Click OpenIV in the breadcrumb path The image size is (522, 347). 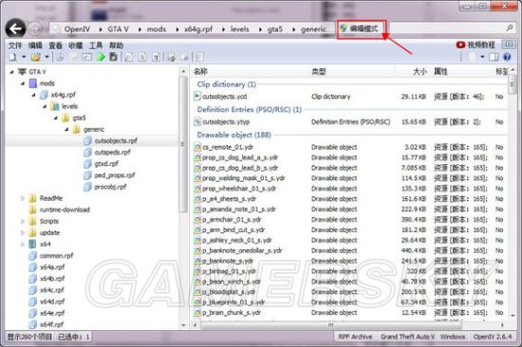[77, 29]
